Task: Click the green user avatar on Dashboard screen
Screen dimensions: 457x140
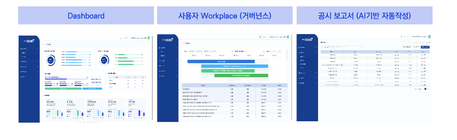Action: 149,38
